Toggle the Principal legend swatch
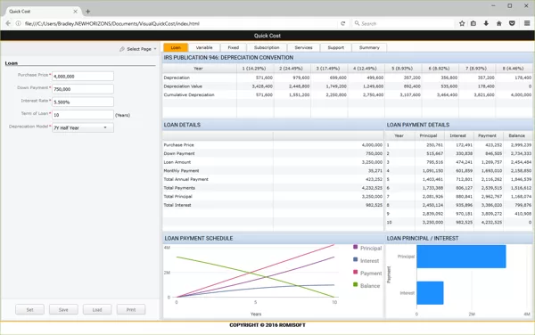Viewport: 535px width, 335px height. [355, 247]
